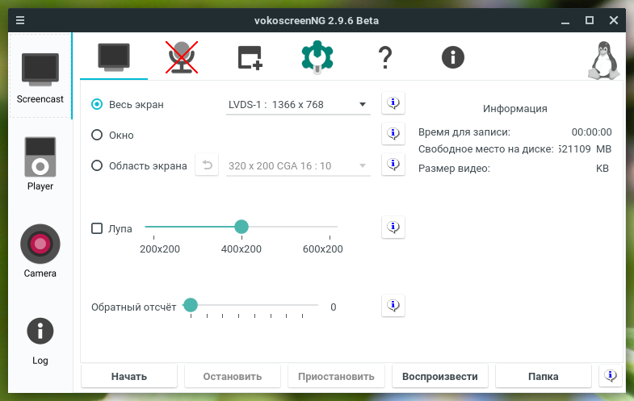The width and height of the screenshot is (634, 401).
Task: Click the 200x200 magnifier size label
Action: coord(160,249)
